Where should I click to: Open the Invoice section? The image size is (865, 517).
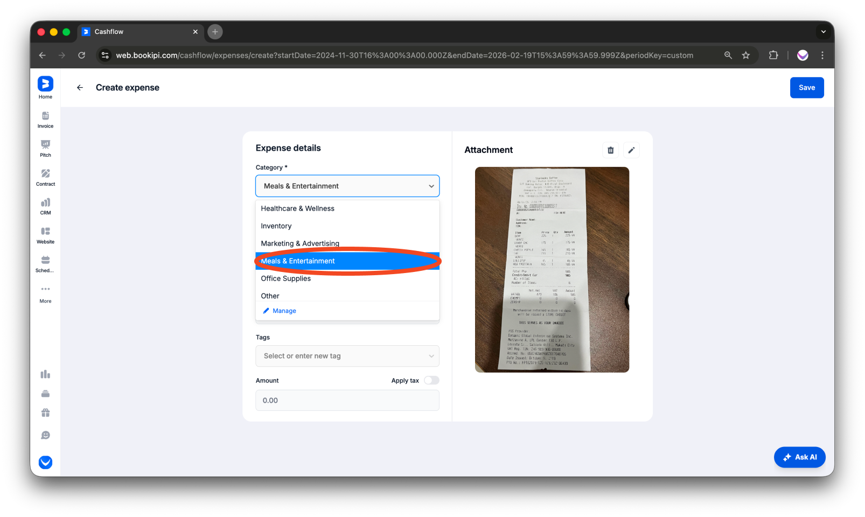[x=45, y=120]
